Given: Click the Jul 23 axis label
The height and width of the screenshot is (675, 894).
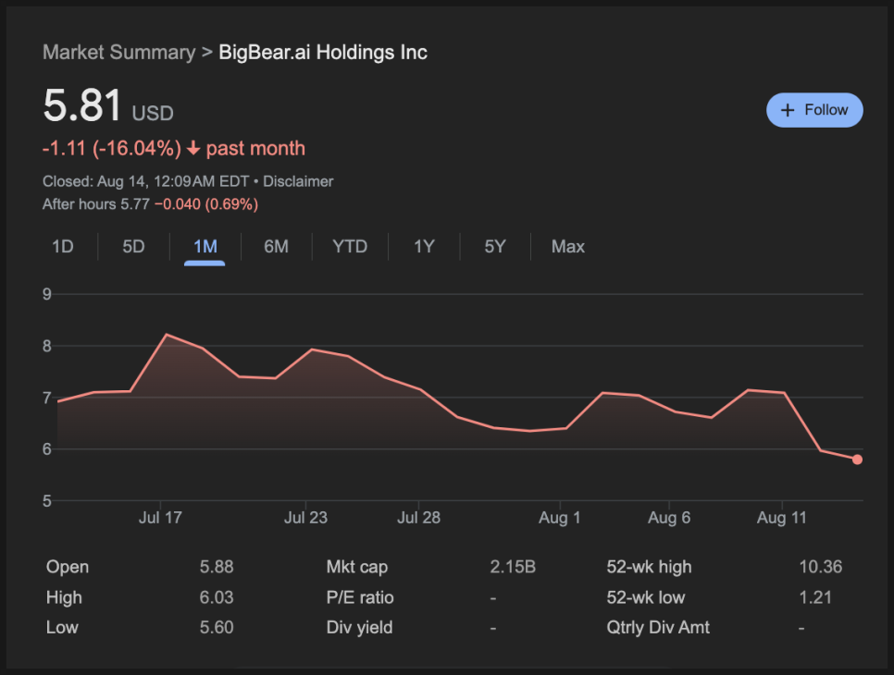Looking at the screenshot, I should (x=305, y=518).
